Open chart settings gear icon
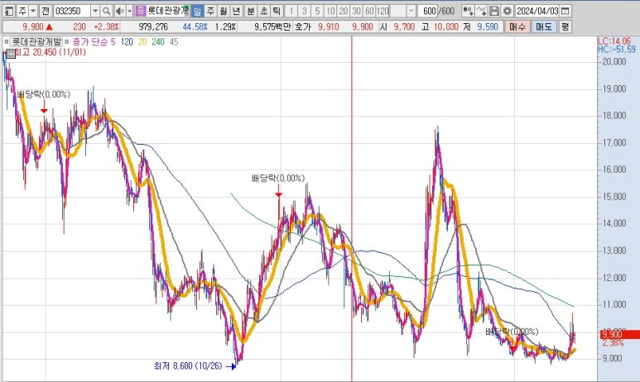The height and width of the screenshot is (382, 640). pos(506,11)
